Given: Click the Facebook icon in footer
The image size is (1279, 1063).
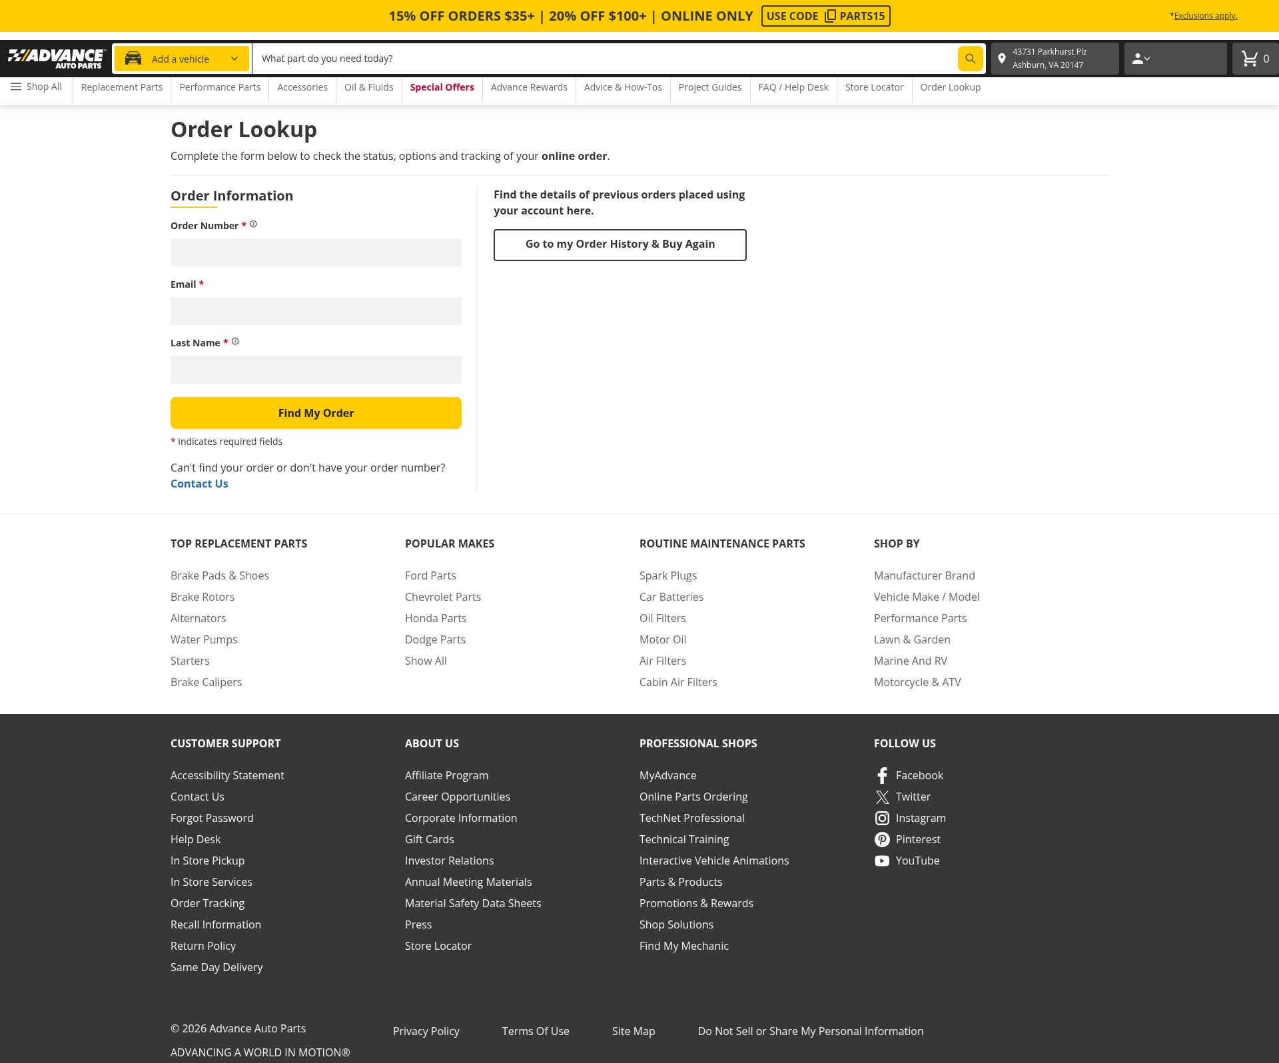Looking at the screenshot, I should (x=882, y=775).
